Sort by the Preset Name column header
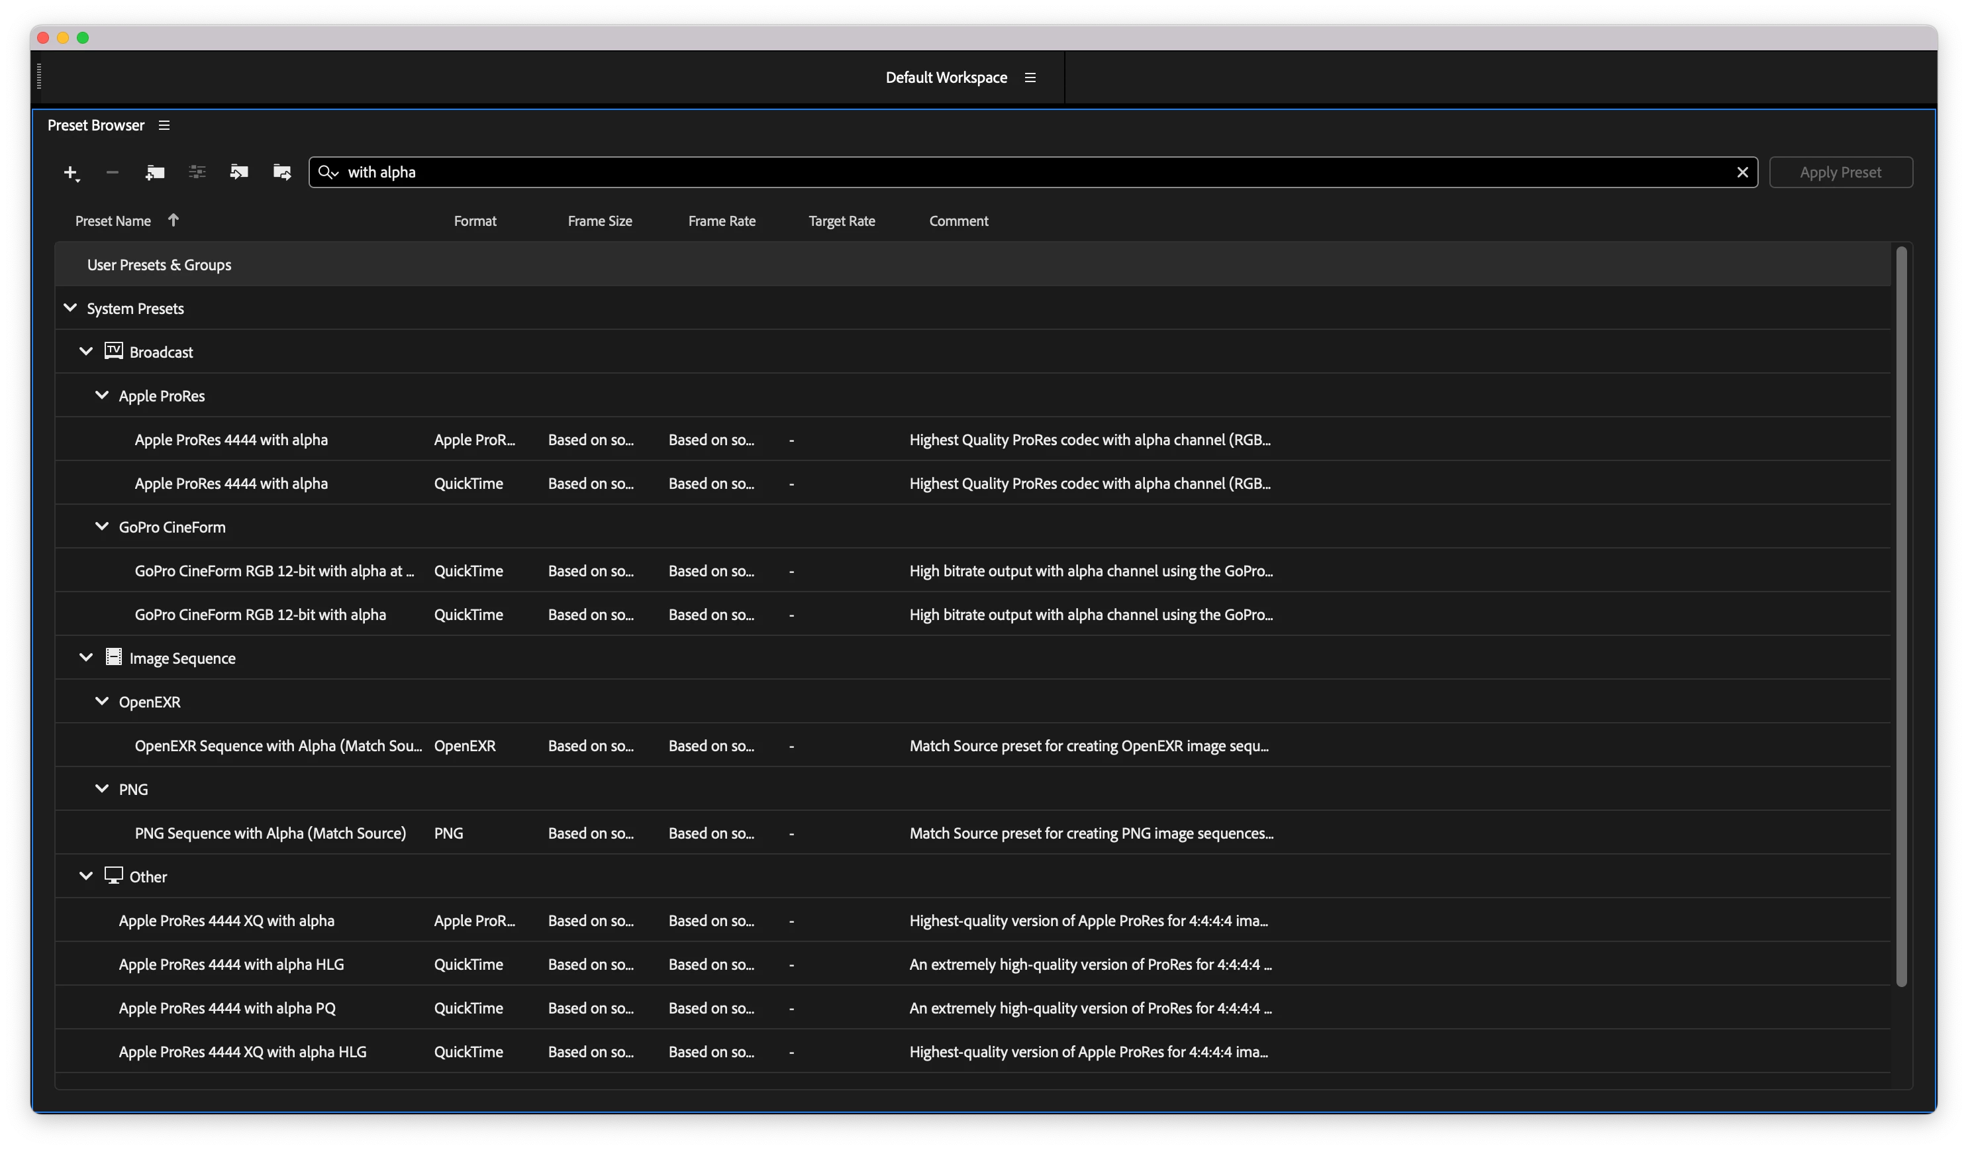 click(113, 221)
